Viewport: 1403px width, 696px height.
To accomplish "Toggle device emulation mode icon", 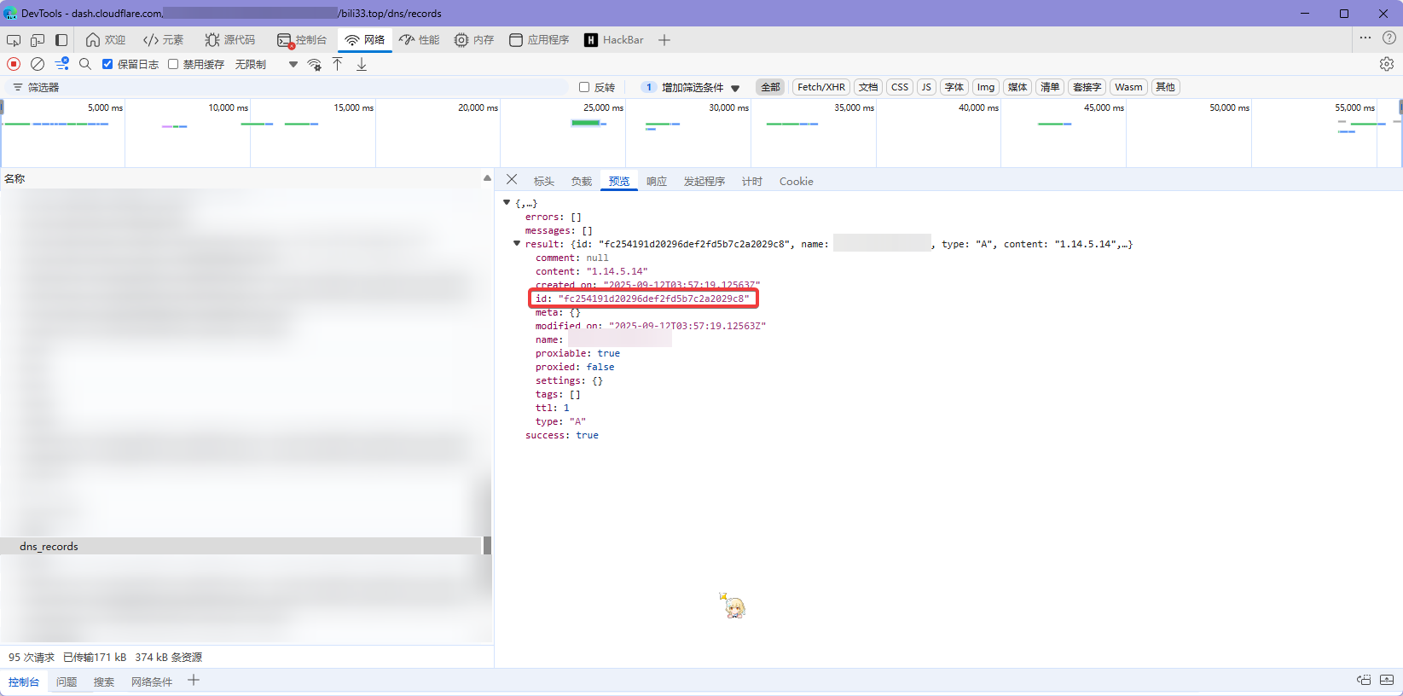I will click(38, 40).
